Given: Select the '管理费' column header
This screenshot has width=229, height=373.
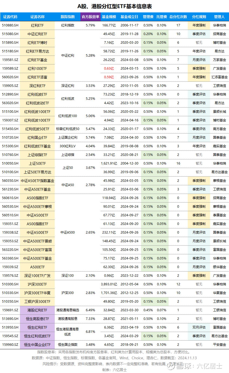Looking at the screenshot, I should (x=148, y=17).
